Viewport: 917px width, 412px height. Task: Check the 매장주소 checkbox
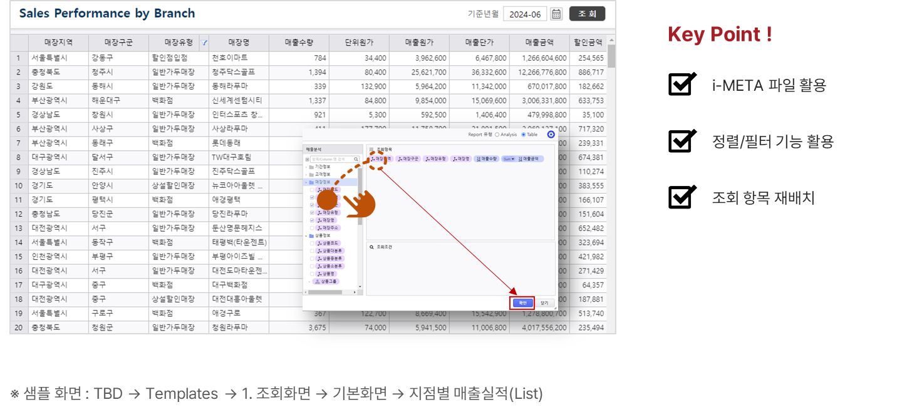pyautogui.click(x=312, y=228)
